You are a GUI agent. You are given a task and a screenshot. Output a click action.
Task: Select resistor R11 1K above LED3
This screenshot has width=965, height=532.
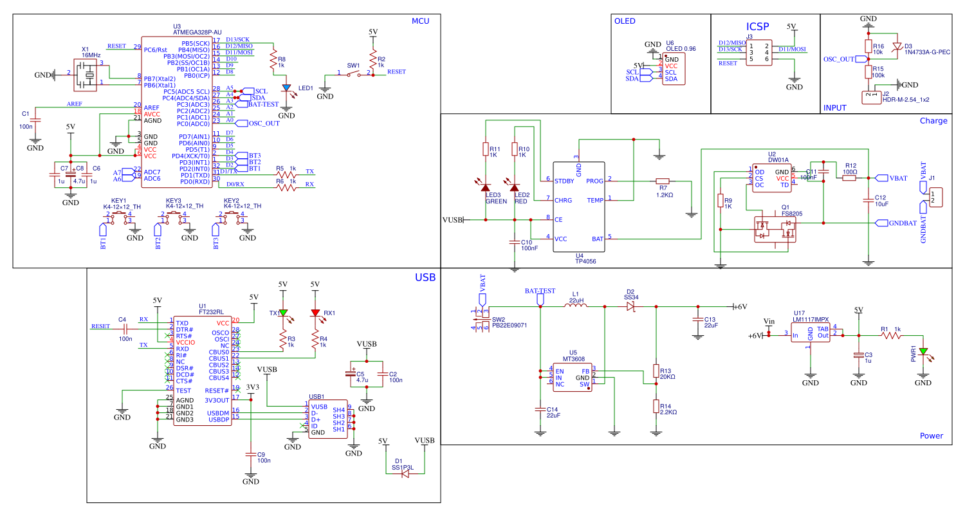[486, 149]
